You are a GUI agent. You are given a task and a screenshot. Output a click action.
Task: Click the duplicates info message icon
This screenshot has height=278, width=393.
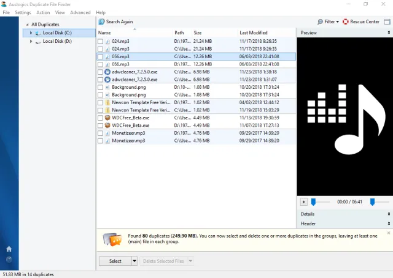point(112,239)
